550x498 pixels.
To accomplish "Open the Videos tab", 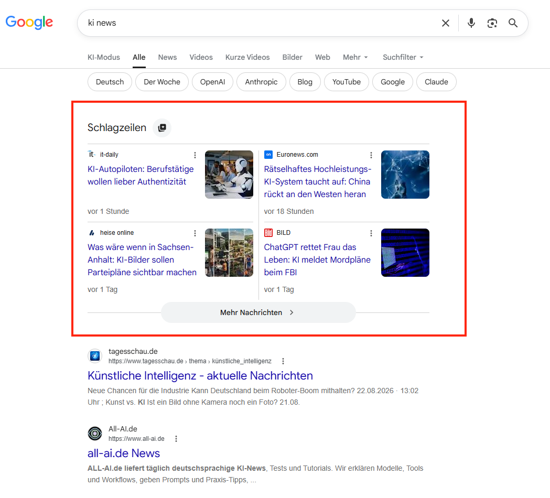I will pyautogui.click(x=201, y=57).
